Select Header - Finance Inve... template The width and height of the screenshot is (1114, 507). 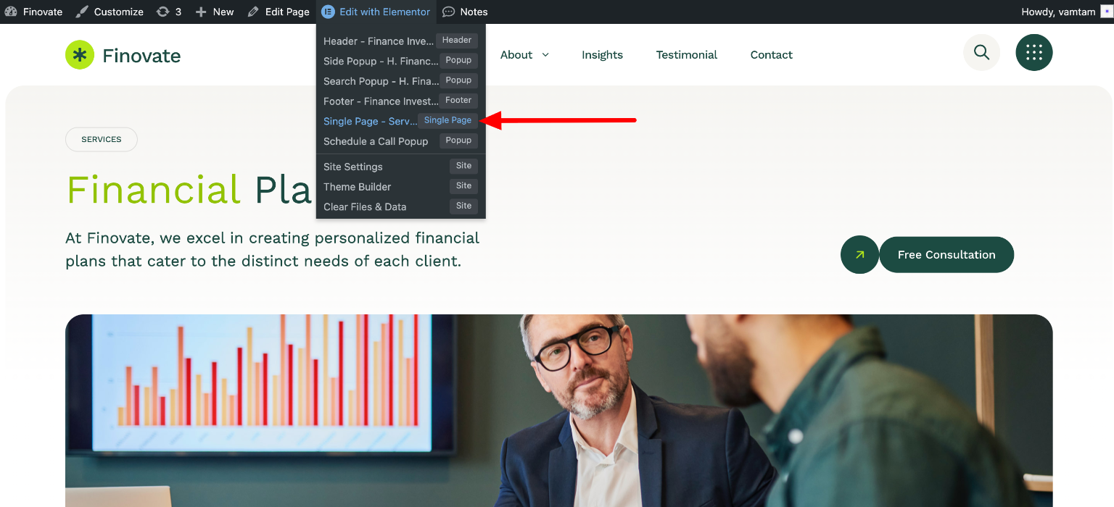400,41
